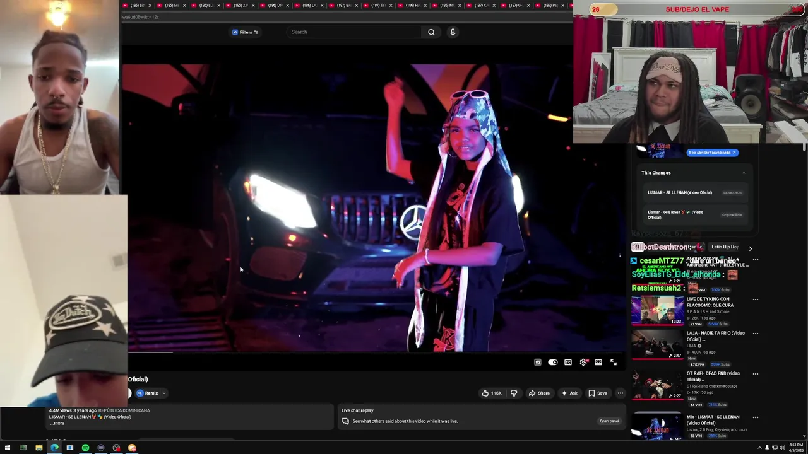Enter fullscreen in the video player
The height and width of the screenshot is (454, 808).
[x=614, y=363]
